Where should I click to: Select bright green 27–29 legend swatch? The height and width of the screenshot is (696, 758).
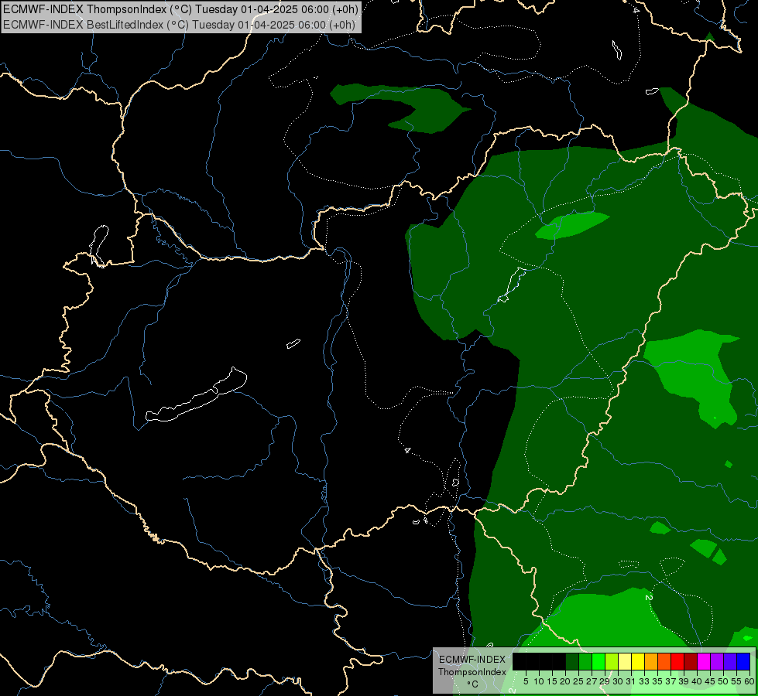pos(599,661)
